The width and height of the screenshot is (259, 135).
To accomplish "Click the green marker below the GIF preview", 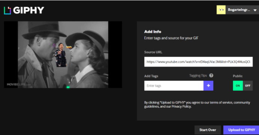I will (x=68, y=87).
